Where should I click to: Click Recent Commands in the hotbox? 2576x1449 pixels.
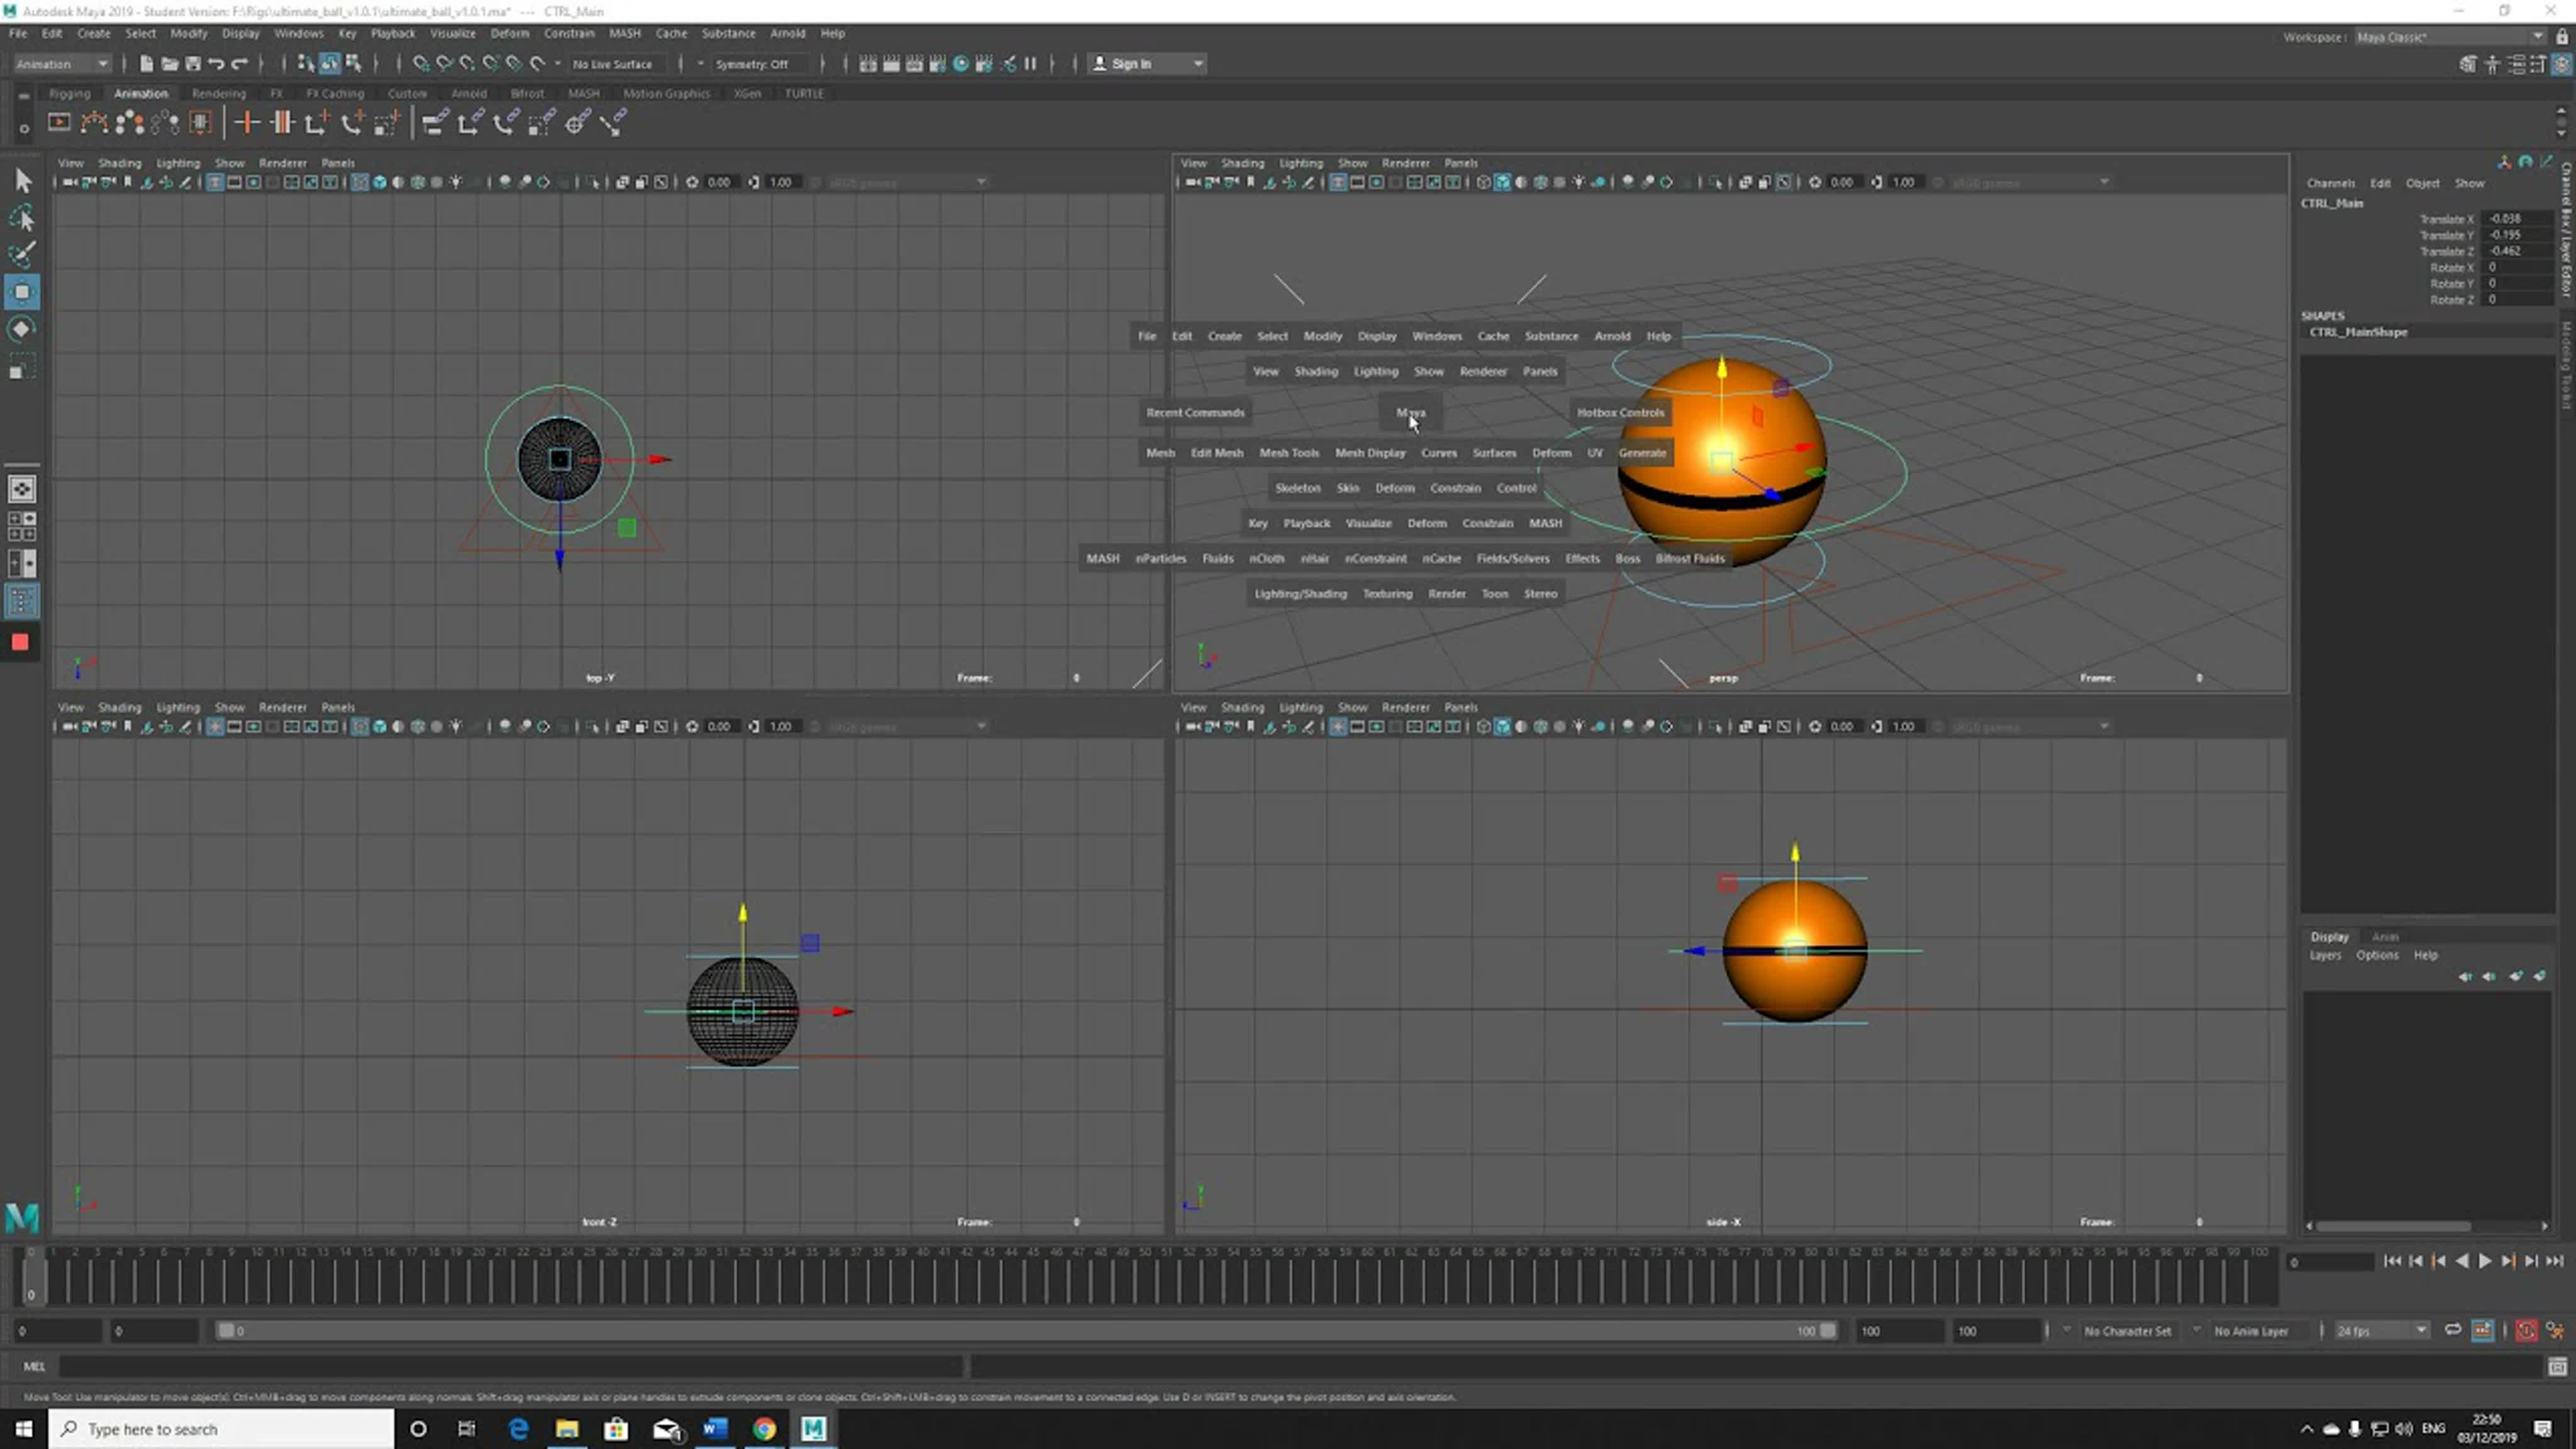pos(1195,412)
